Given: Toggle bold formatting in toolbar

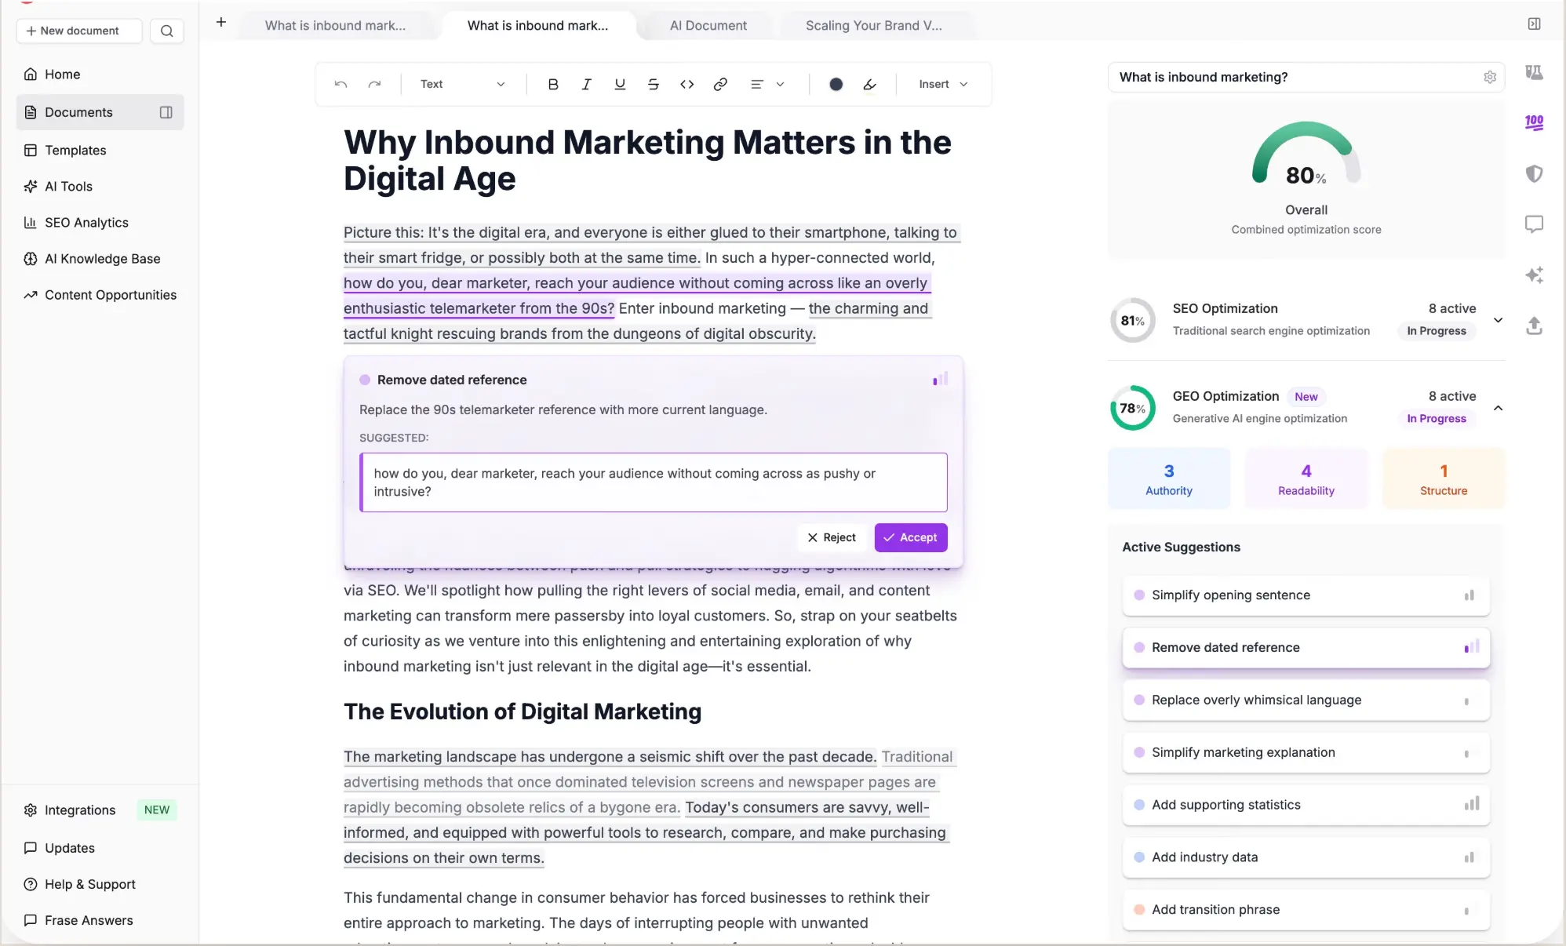Looking at the screenshot, I should (x=553, y=84).
